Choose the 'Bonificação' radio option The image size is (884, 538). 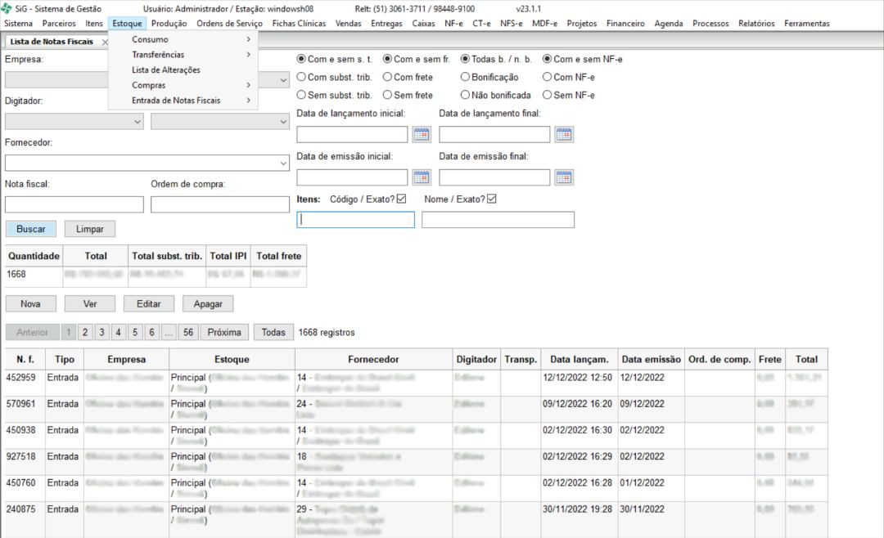465,77
